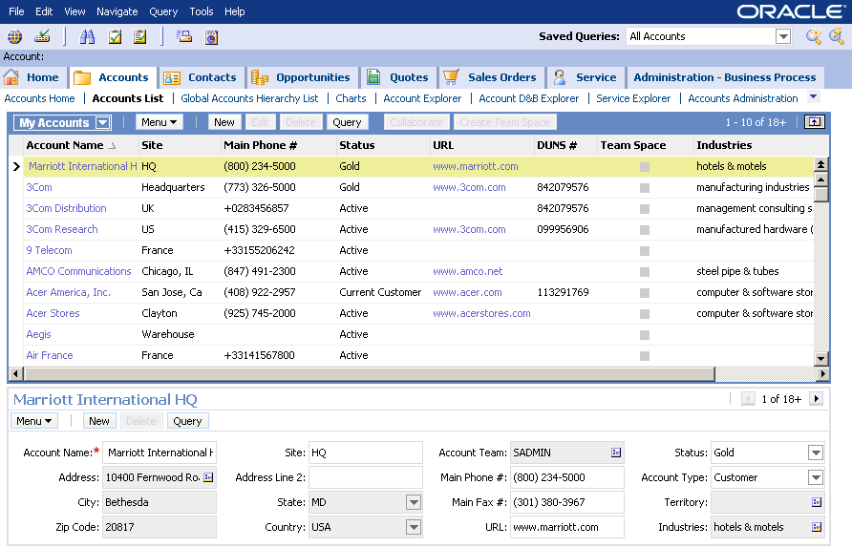Viewport: 852px width, 548px height.
Task: Go to next record using form arrow
Action: click(x=817, y=399)
